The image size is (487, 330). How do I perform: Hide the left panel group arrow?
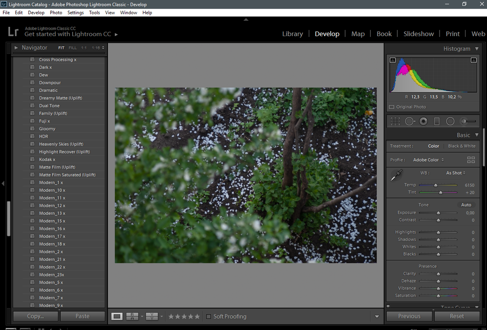3,183
